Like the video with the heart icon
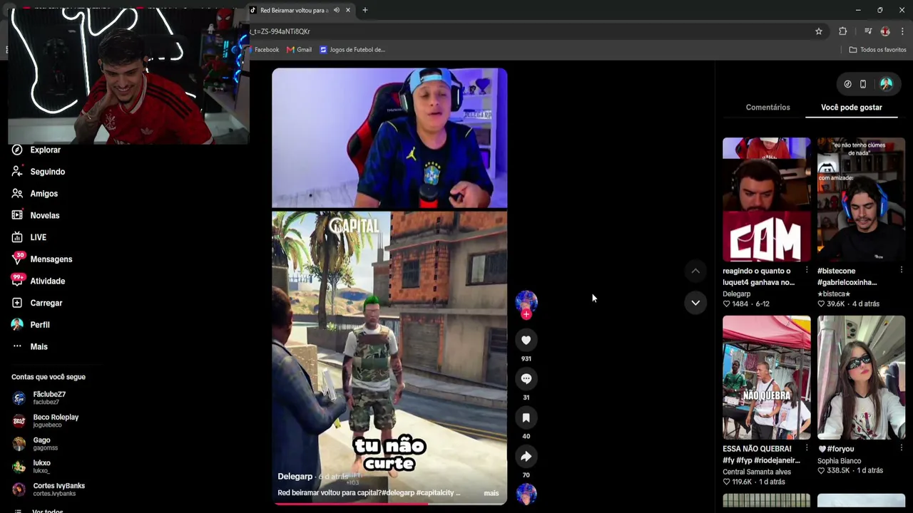The width and height of the screenshot is (913, 513). (x=526, y=341)
